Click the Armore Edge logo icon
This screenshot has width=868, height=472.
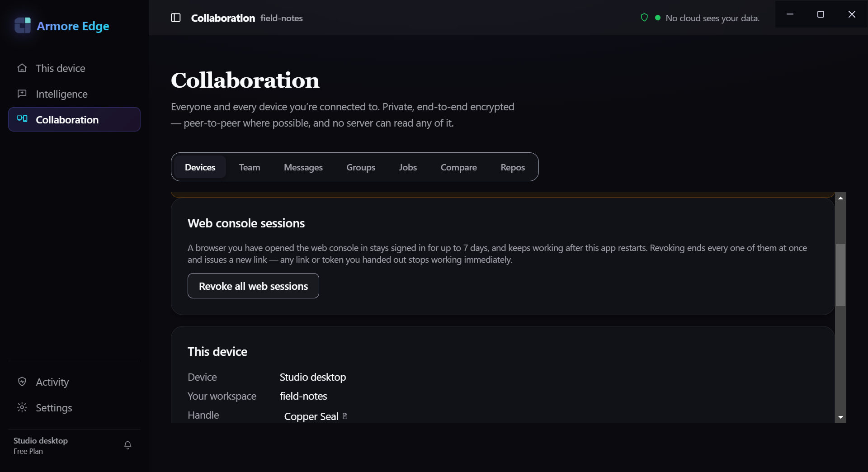[23, 26]
